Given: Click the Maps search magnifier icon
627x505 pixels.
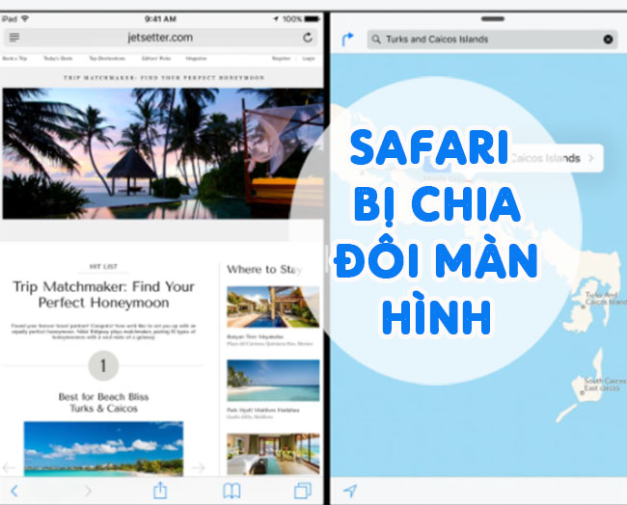Looking at the screenshot, I should 376,40.
